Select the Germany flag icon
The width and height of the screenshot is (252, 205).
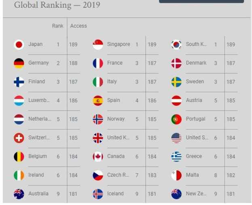(19, 63)
